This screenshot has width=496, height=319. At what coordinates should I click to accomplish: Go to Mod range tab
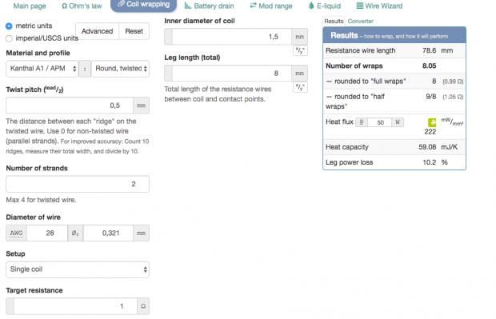point(270,6)
